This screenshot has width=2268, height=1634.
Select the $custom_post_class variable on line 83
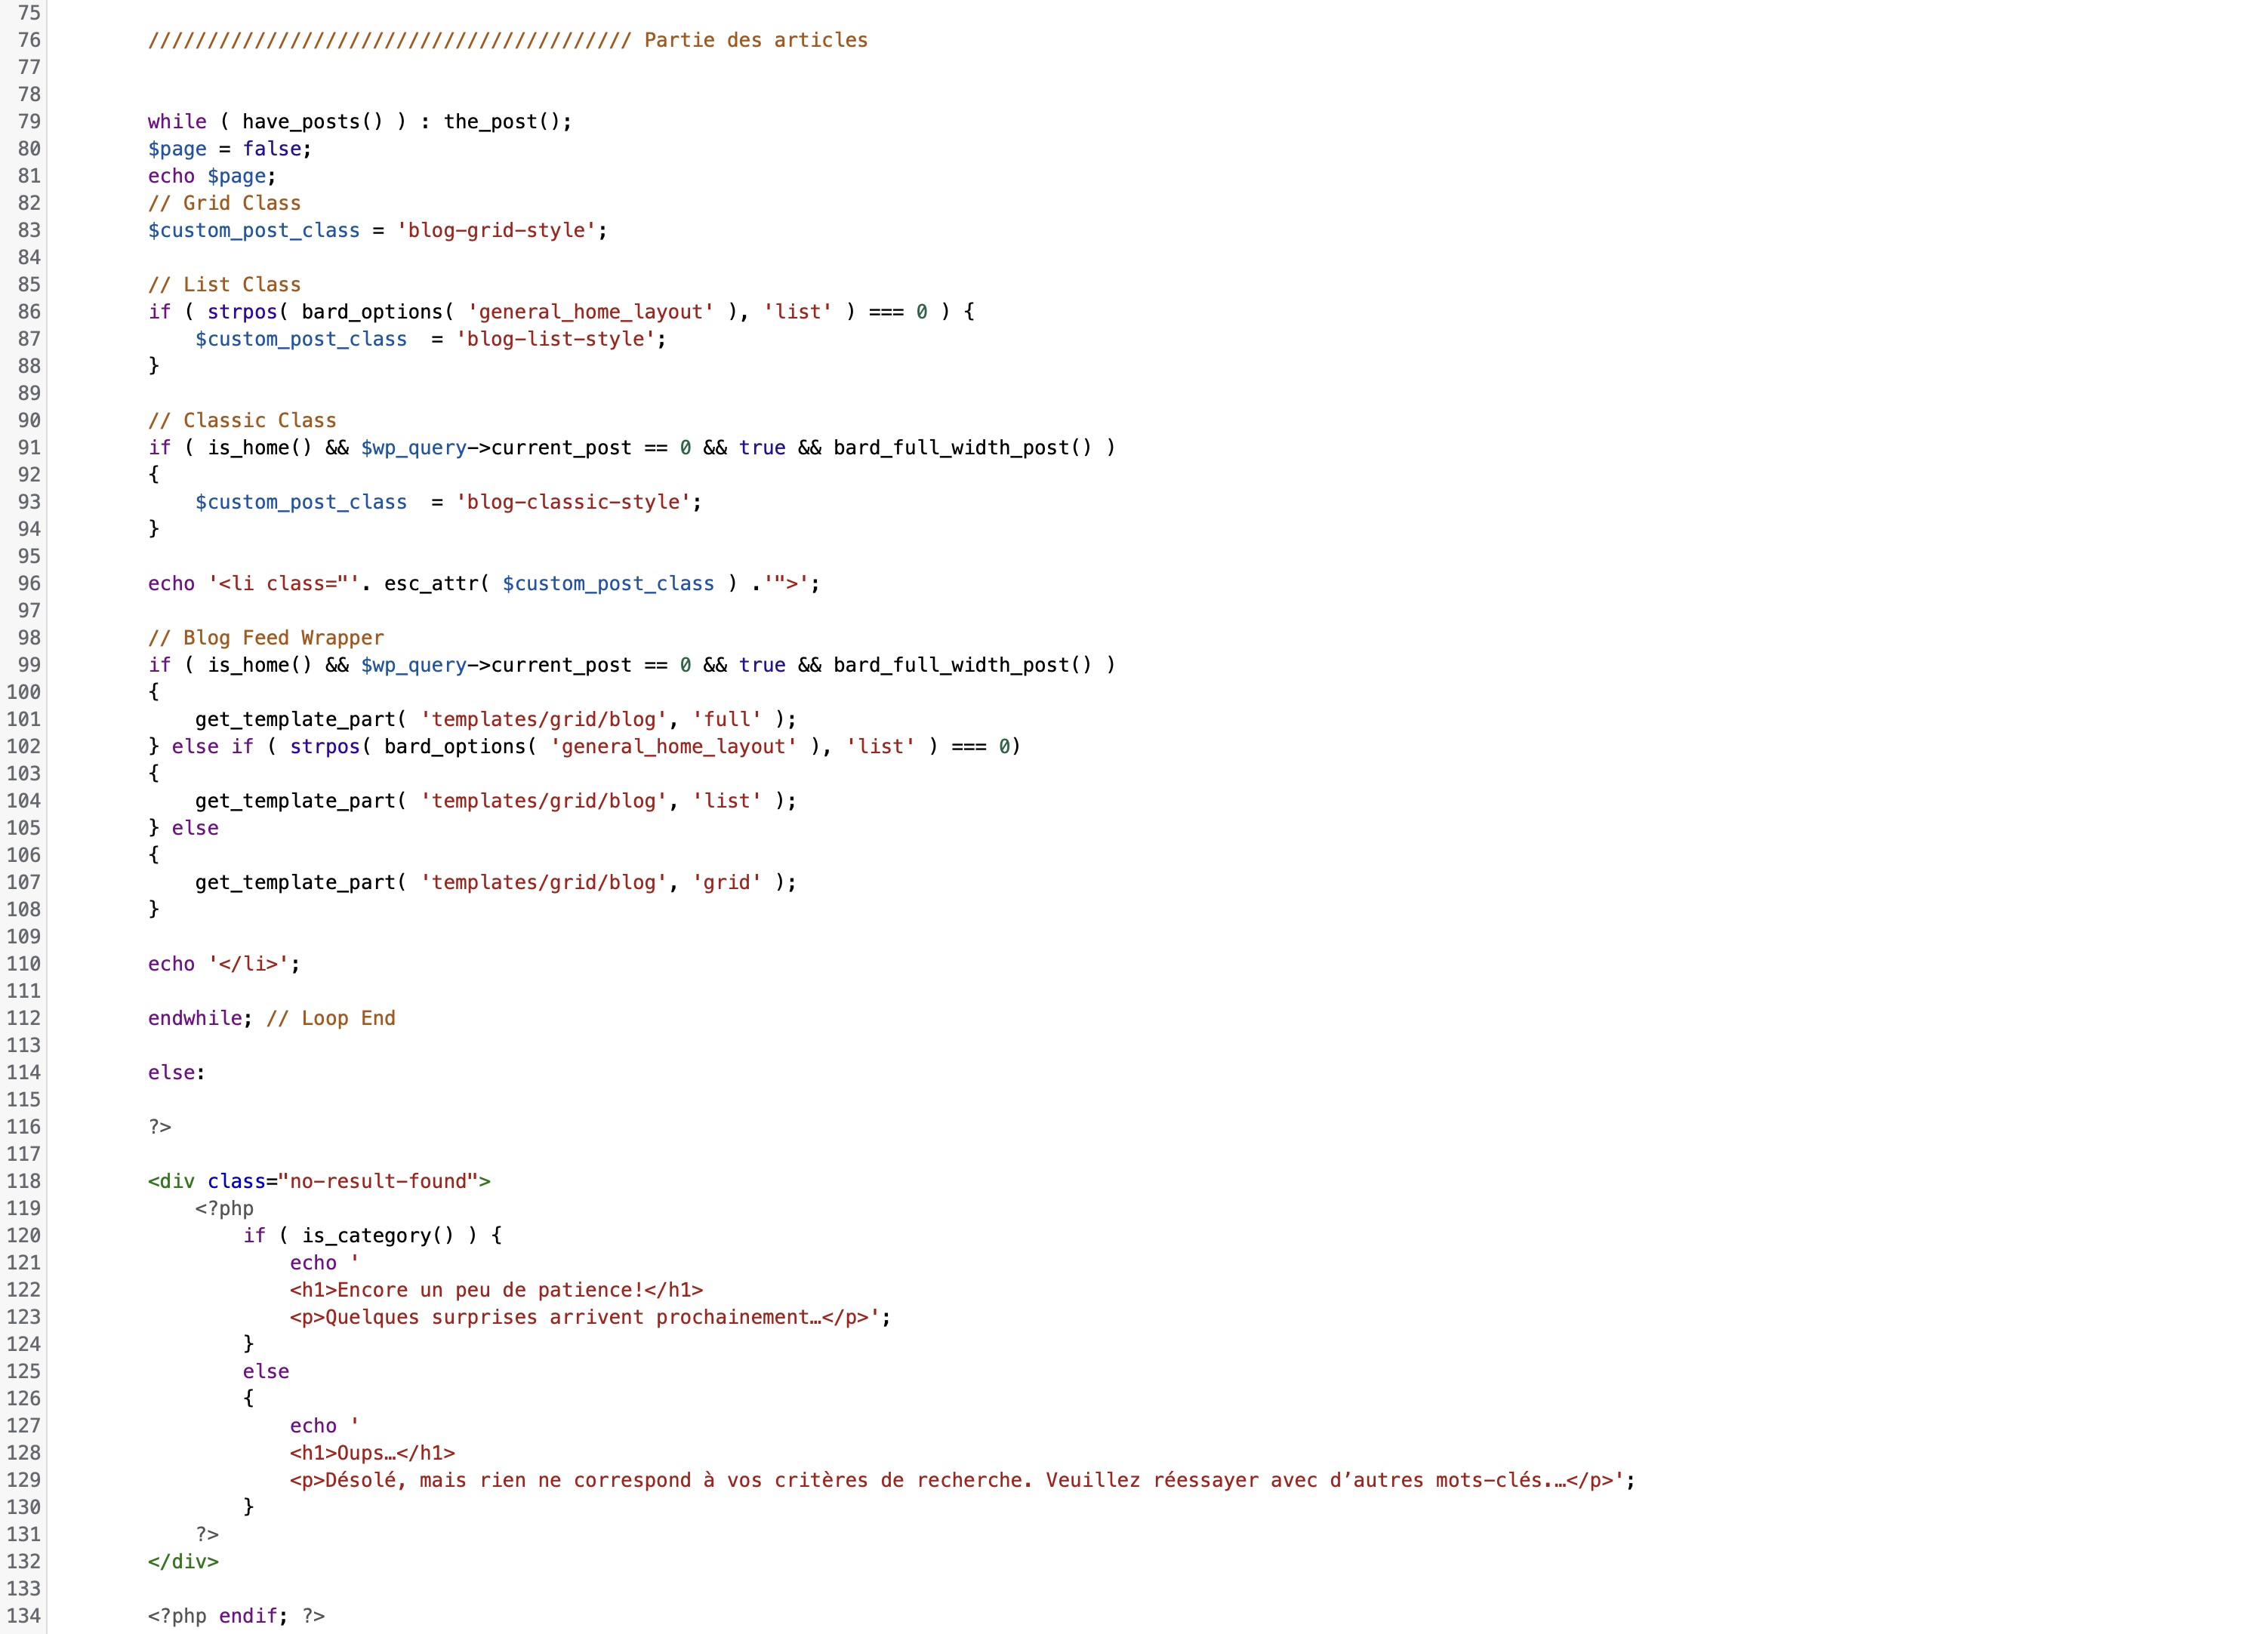(x=253, y=230)
